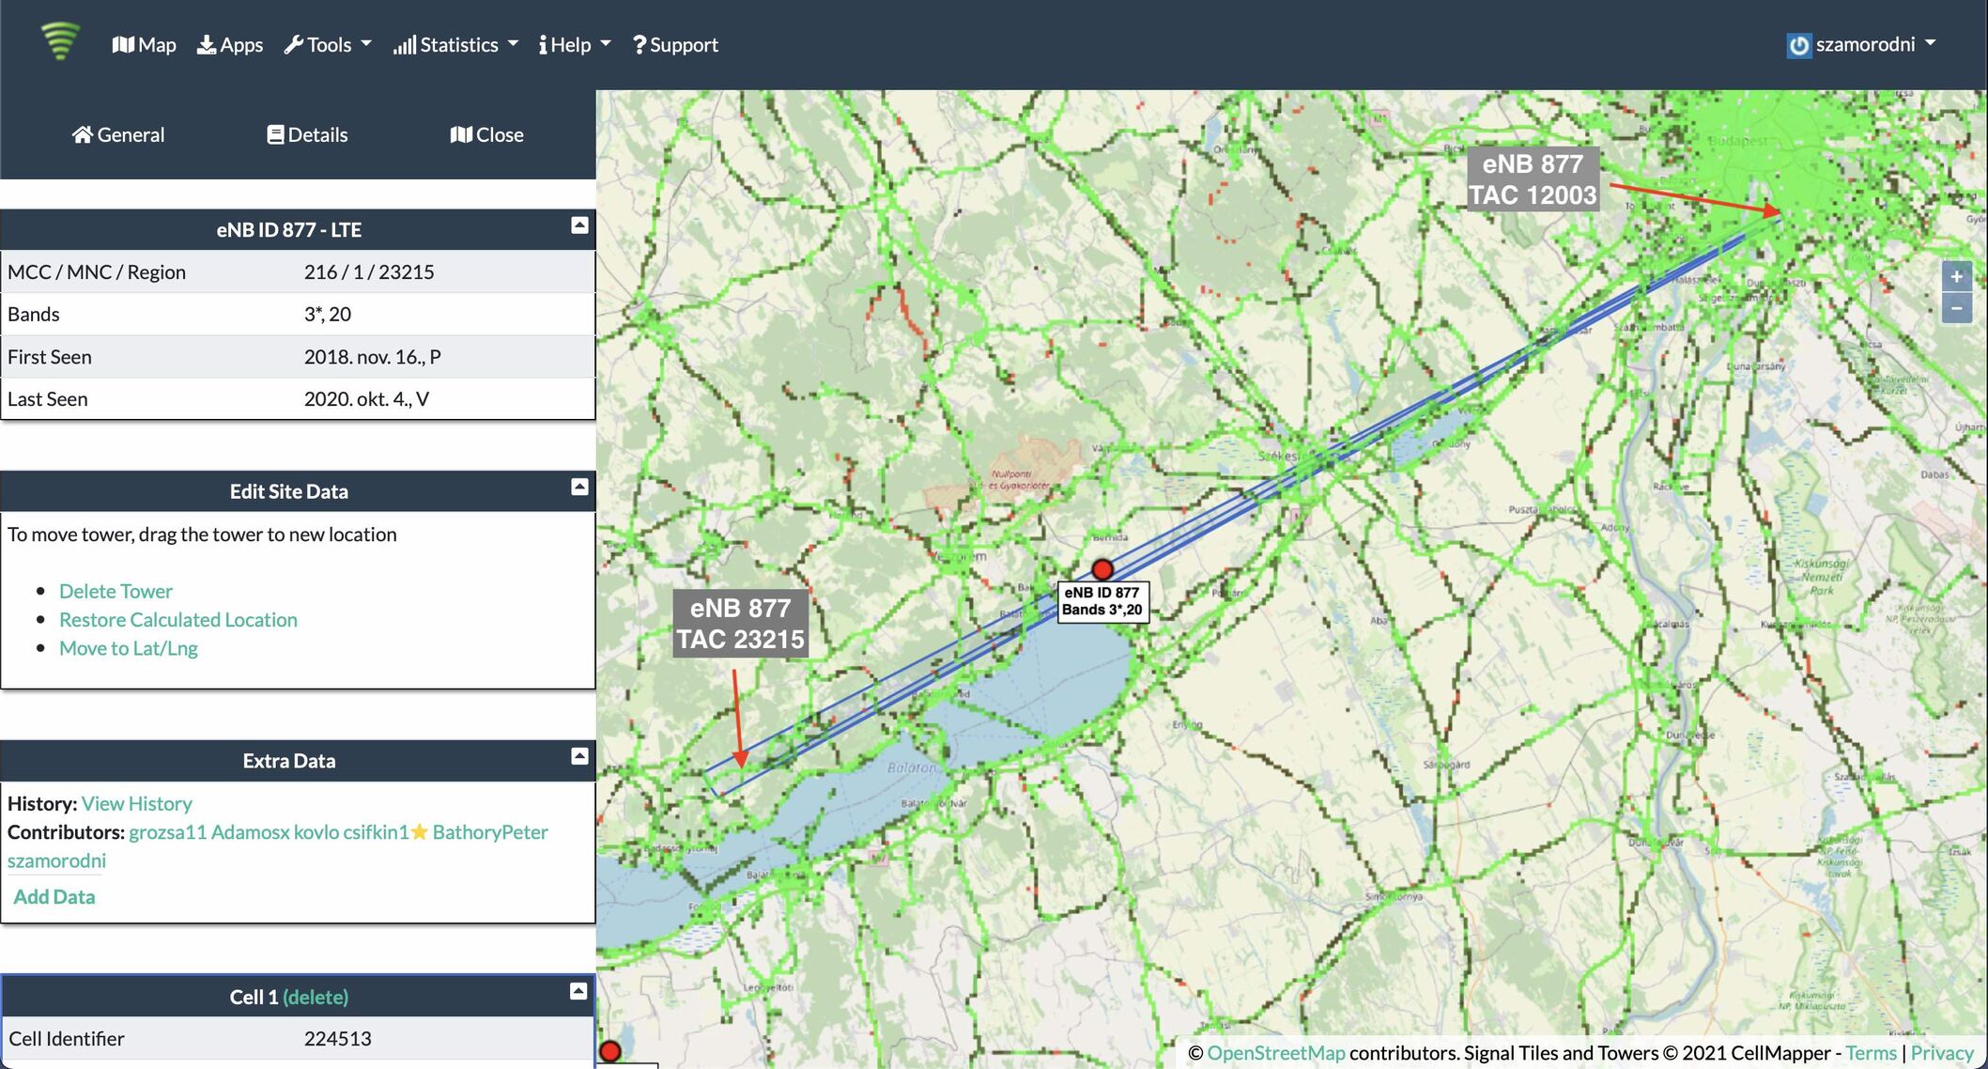Collapse the Cell 1 panel
The image size is (1988, 1069).
pyautogui.click(x=578, y=991)
